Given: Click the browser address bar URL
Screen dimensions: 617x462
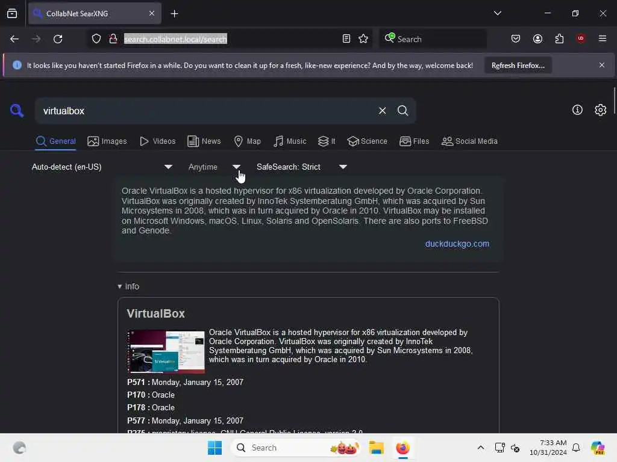Looking at the screenshot, I should pyautogui.click(x=175, y=39).
